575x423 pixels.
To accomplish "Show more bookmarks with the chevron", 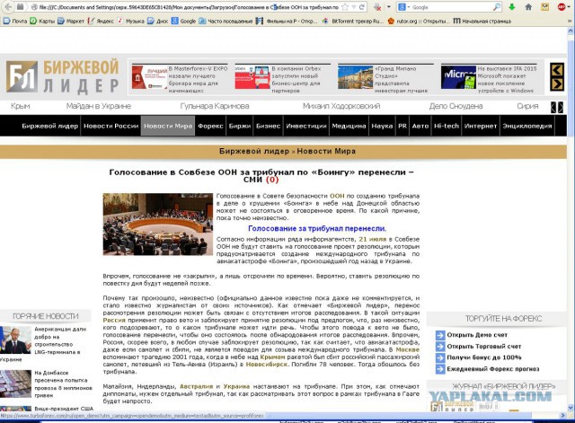I will pos(570,22).
